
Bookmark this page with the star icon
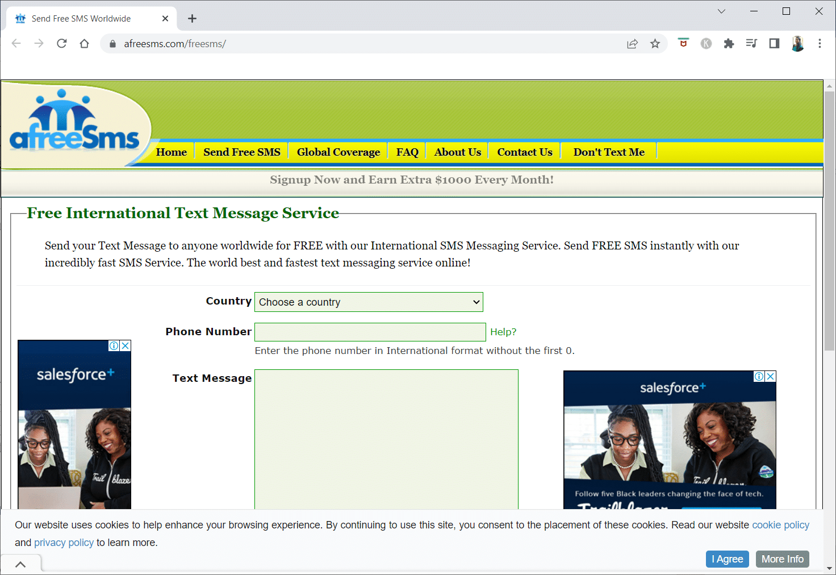point(655,44)
